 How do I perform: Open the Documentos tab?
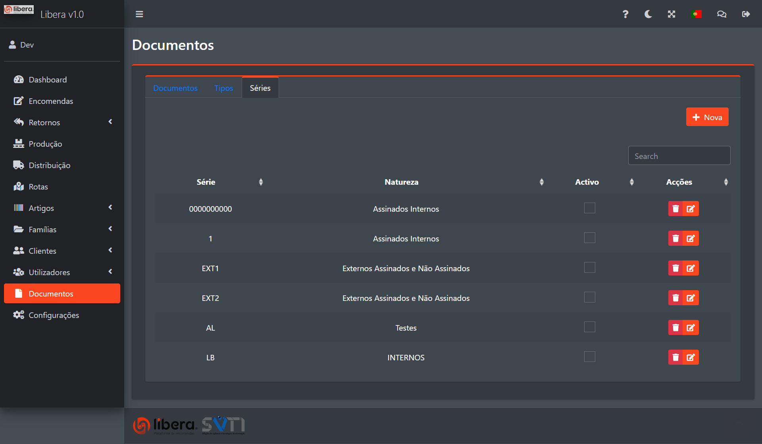tap(175, 88)
